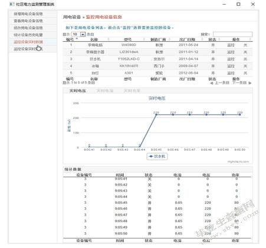The image size is (266, 248).
Task: Go to next page with 下一条目
Action: pos(242,83)
